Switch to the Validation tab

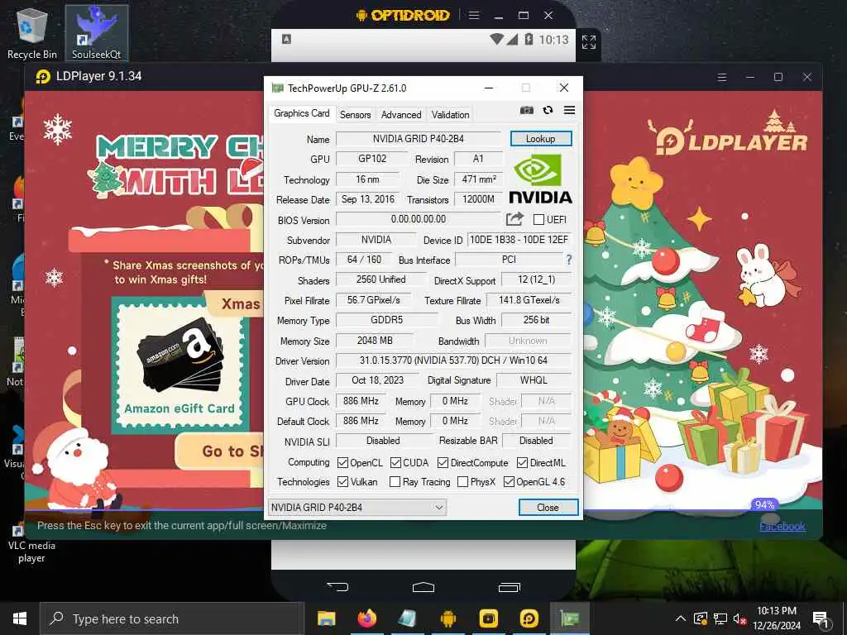click(x=450, y=114)
